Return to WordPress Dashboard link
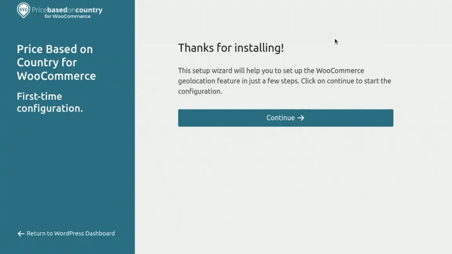 click(66, 233)
